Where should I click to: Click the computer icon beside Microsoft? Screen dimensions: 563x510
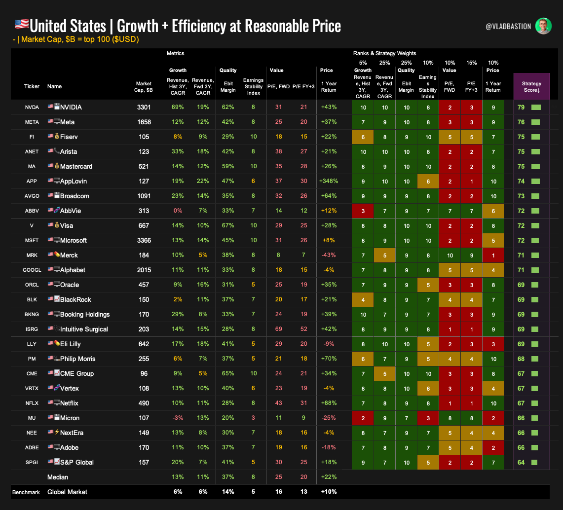point(57,240)
